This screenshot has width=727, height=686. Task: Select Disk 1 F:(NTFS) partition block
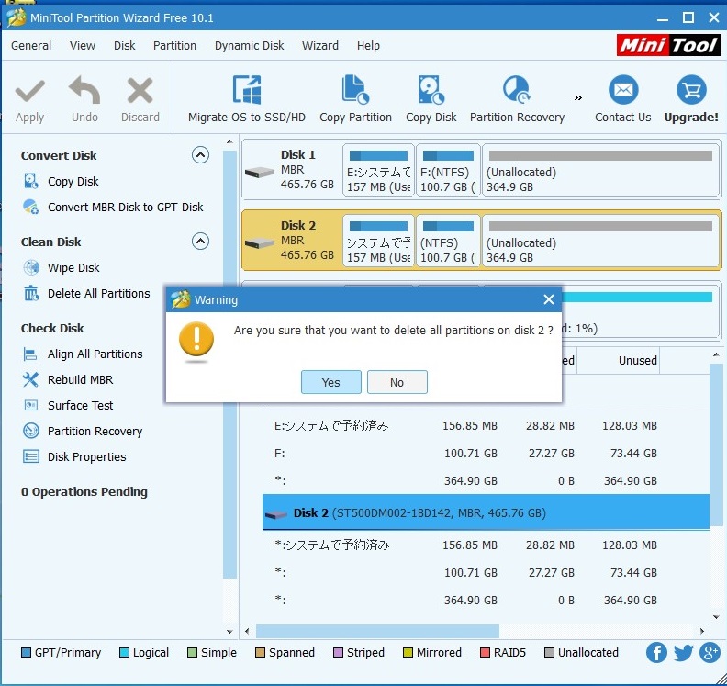point(448,170)
